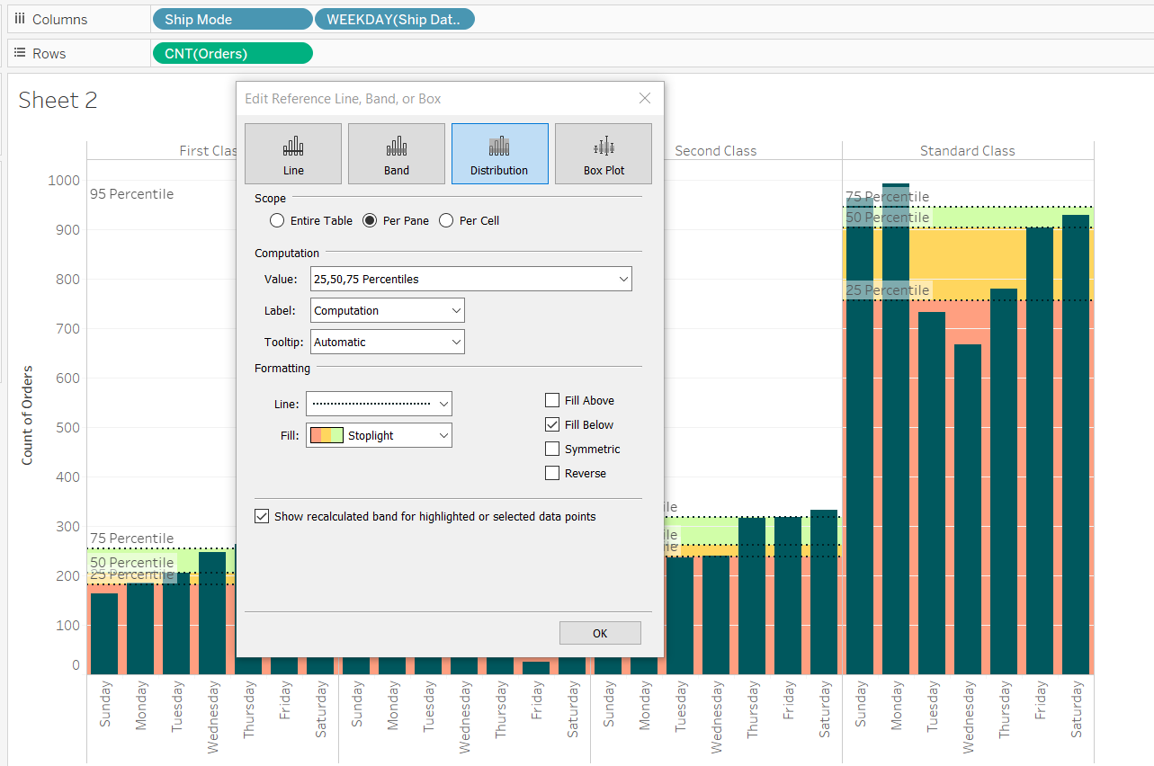
Task: Click First Class 75 Percentile label
Action: pyautogui.click(x=132, y=538)
